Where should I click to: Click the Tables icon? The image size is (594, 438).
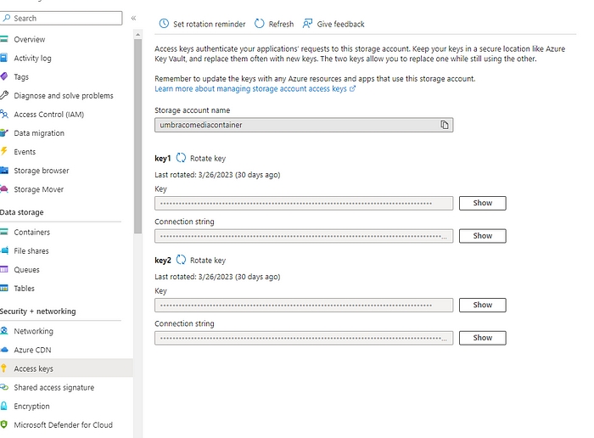(3, 288)
